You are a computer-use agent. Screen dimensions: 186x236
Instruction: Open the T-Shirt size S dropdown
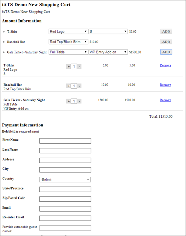click(x=108, y=31)
